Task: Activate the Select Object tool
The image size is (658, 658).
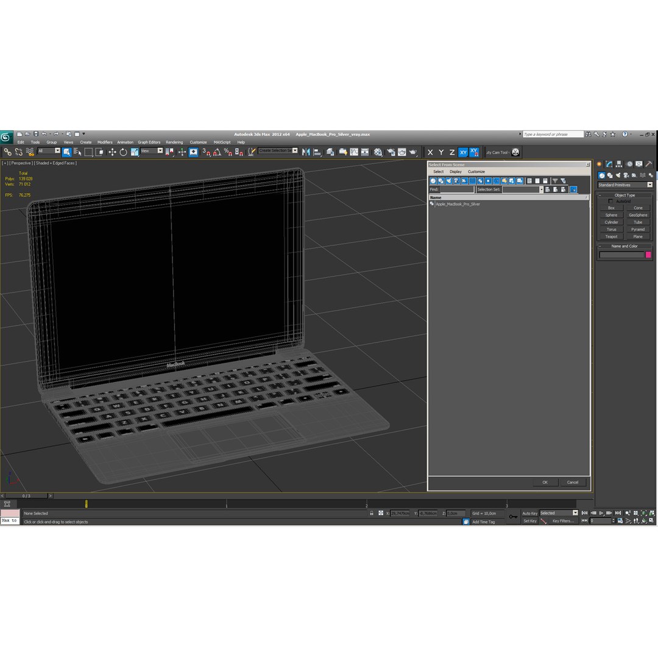Action: 66,152
